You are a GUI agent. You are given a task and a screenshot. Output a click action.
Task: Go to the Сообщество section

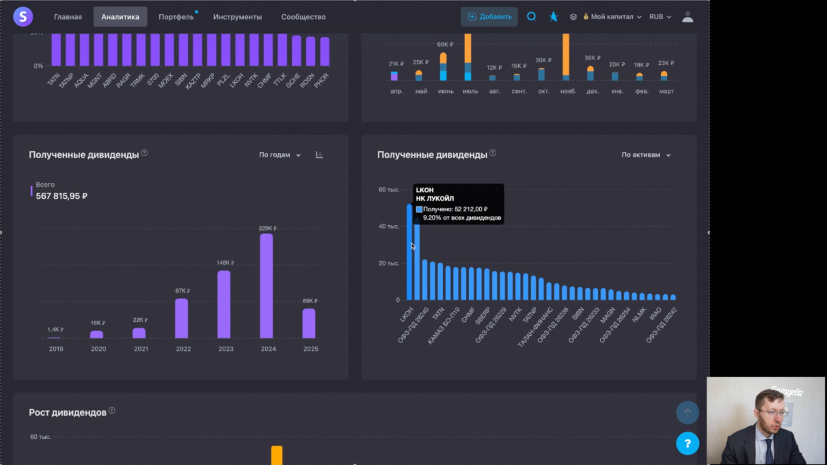303,17
